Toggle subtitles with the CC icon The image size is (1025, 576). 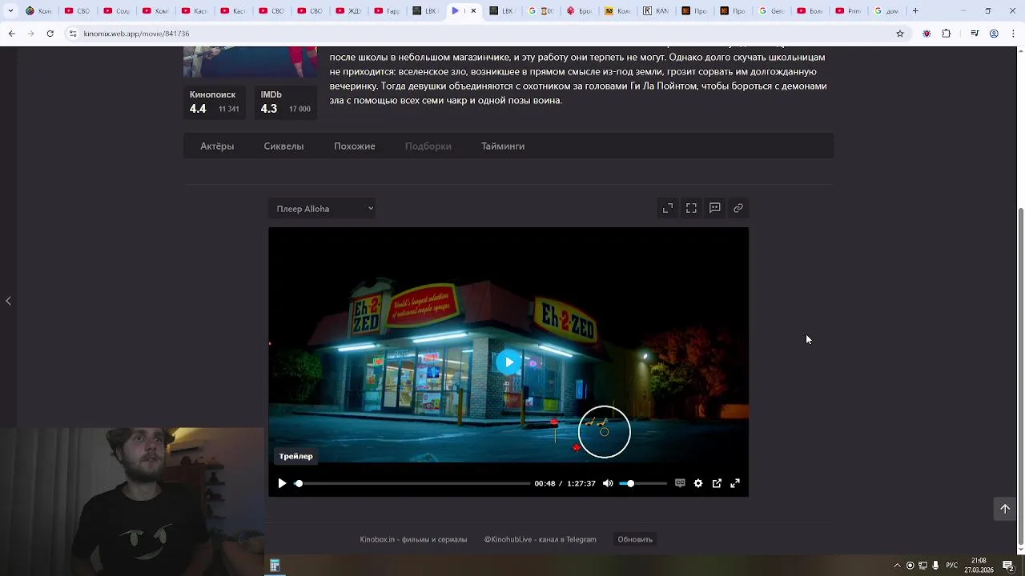(680, 483)
